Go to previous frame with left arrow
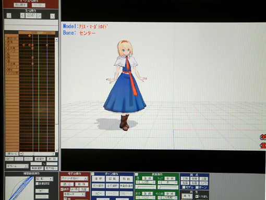Viewport: 266px width, 200px height. point(22,16)
